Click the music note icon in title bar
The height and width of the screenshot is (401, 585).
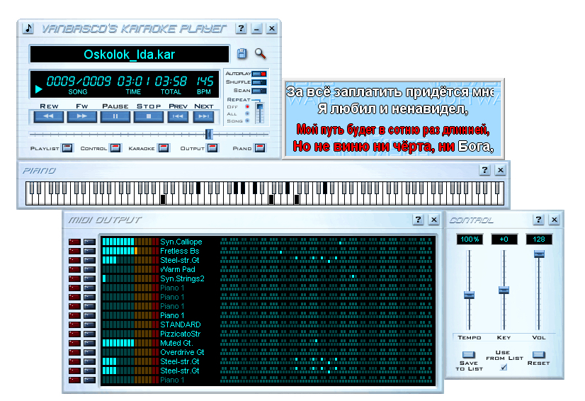[28, 28]
